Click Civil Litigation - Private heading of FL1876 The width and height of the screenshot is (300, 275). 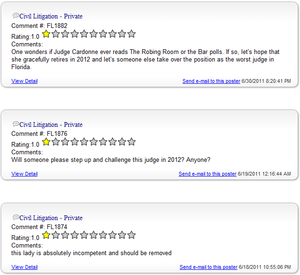(51, 124)
